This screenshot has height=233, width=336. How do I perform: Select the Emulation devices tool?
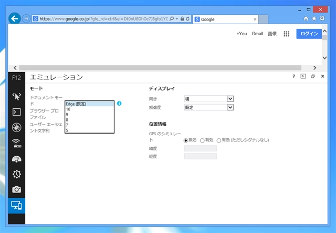16,206
